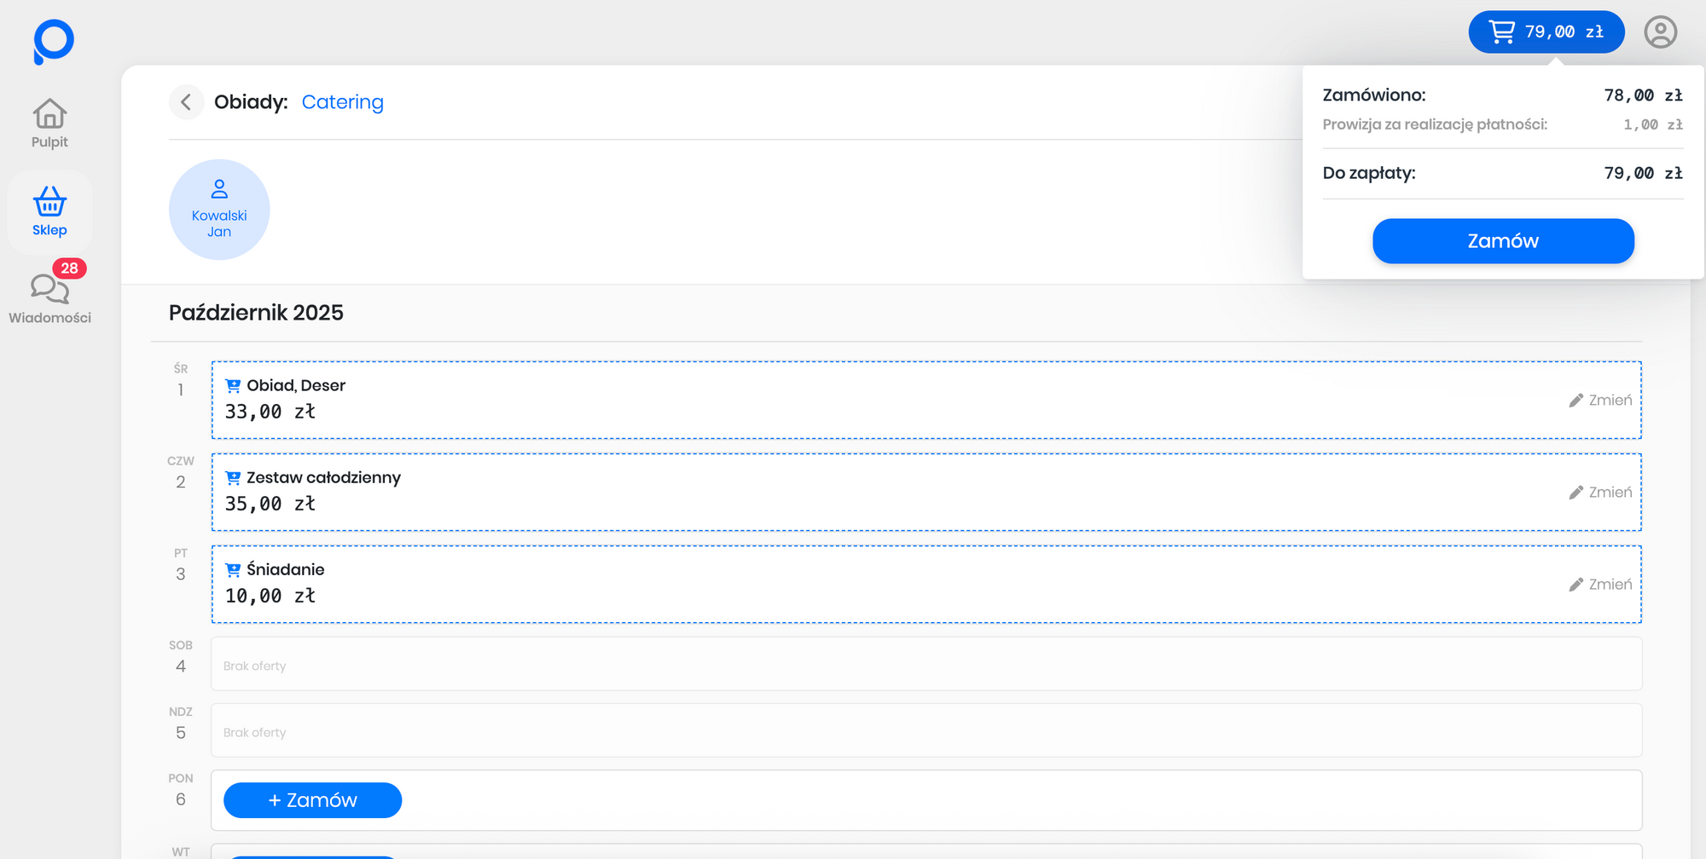1706x859 pixels.
Task: Open the Pulpit home dashboard
Action: [x=49, y=124]
